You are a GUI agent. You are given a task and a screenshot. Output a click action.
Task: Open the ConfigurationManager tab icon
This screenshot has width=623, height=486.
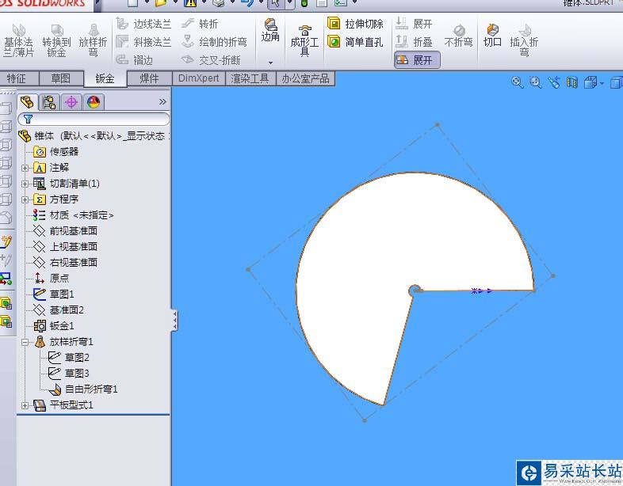pos(71,102)
